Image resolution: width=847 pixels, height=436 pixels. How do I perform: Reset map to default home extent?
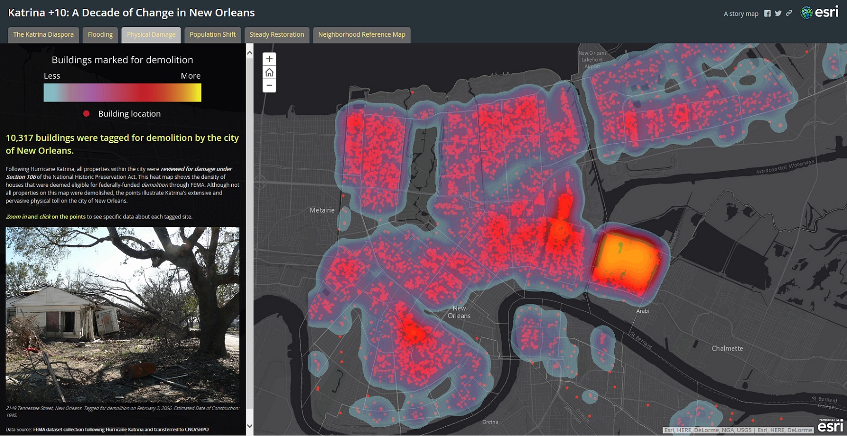[269, 72]
